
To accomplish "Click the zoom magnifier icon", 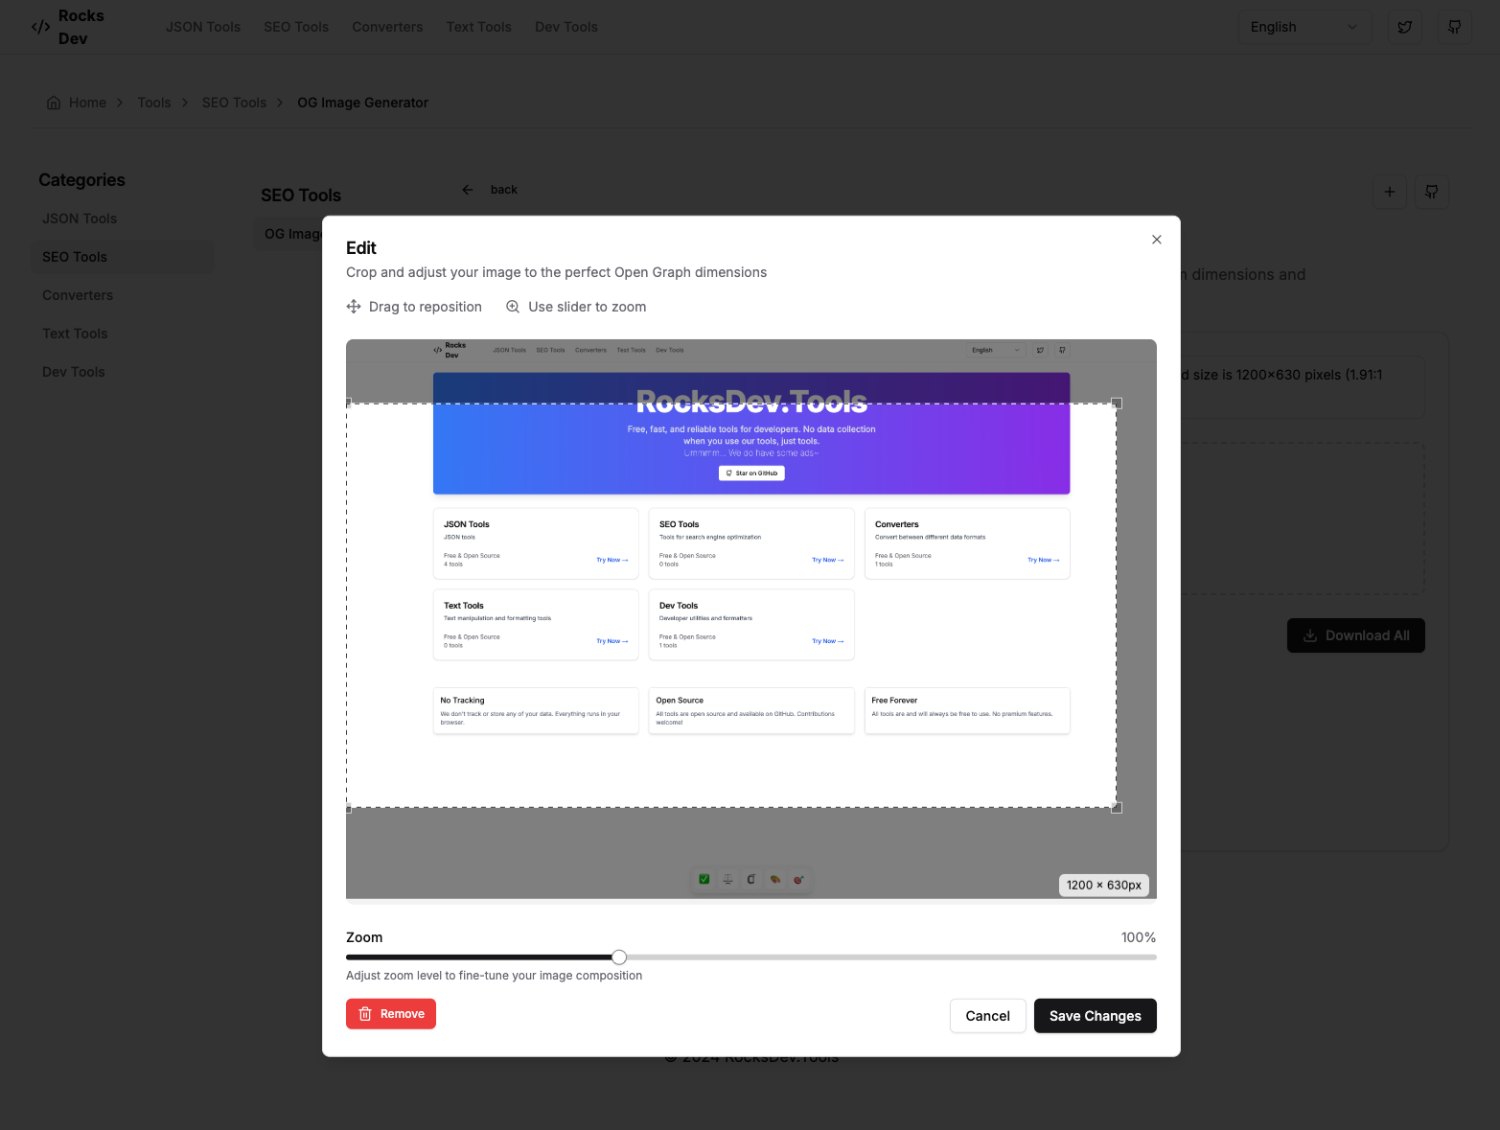I will pos(513,307).
